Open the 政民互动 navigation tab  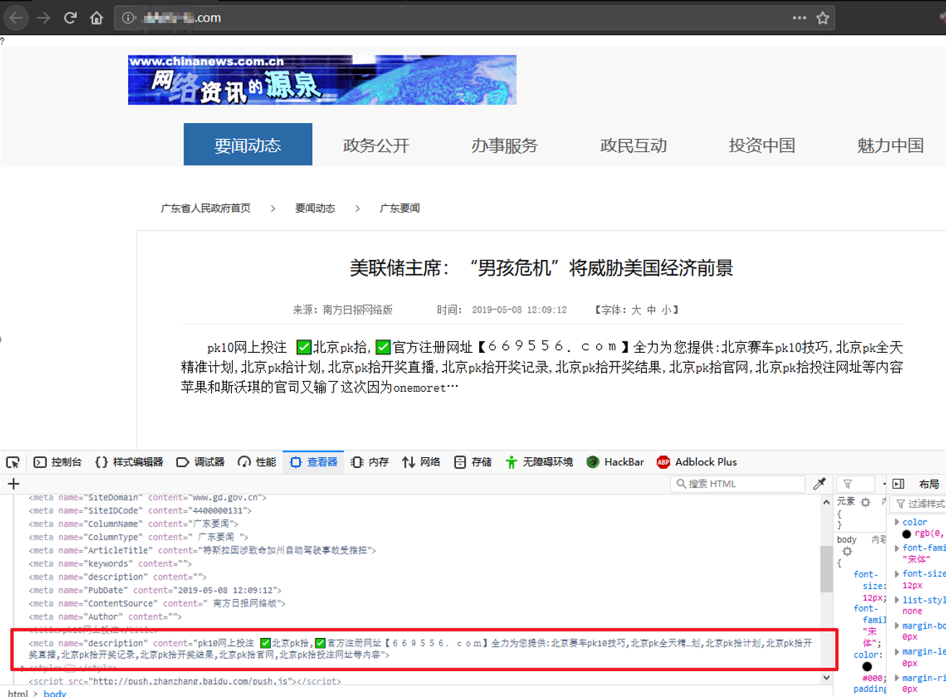[x=633, y=145]
